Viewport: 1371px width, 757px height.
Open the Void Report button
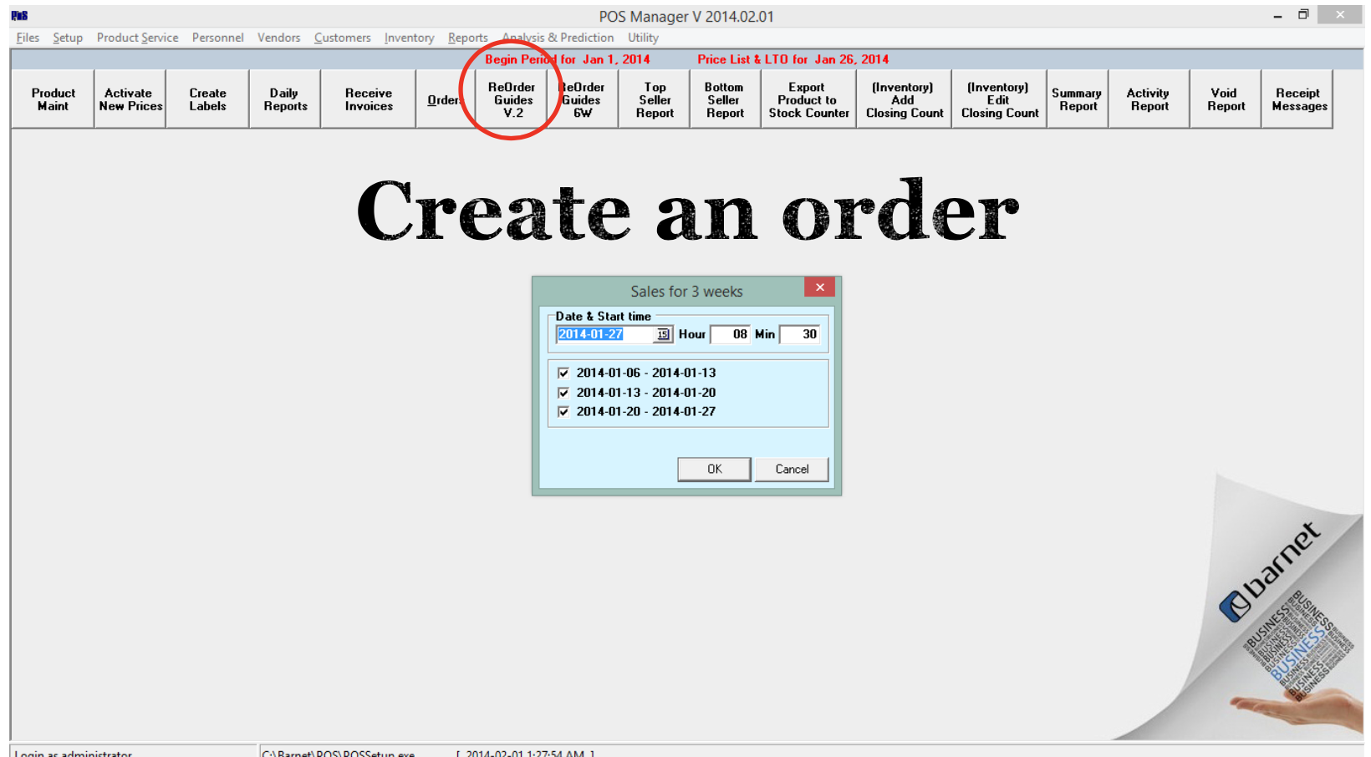(x=1226, y=99)
